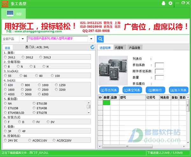This screenshot has height=157, width=191.
Task: Select rated current 1250
Action: (56, 85)
